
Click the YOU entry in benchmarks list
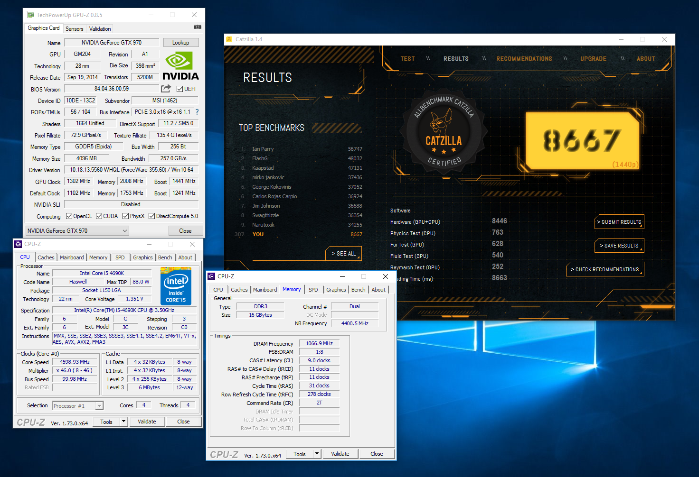pyautogui.click(x=258, y=234)
